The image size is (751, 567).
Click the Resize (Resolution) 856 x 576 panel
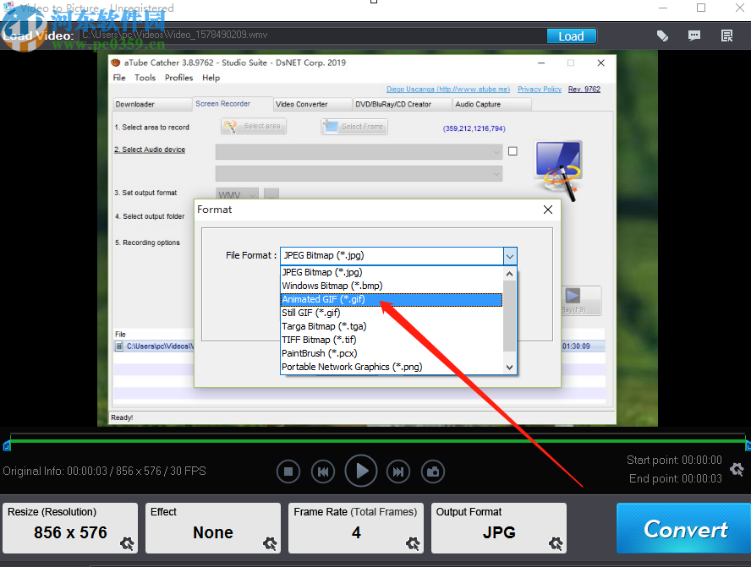[70, 528]
